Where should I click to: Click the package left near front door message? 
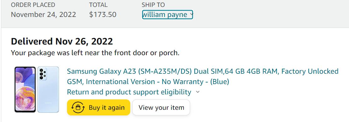[x=95, y=53]
